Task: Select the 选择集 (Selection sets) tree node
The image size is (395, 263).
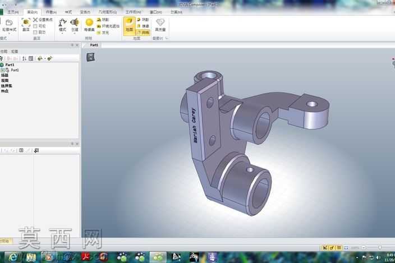Action: coord(7,86)
